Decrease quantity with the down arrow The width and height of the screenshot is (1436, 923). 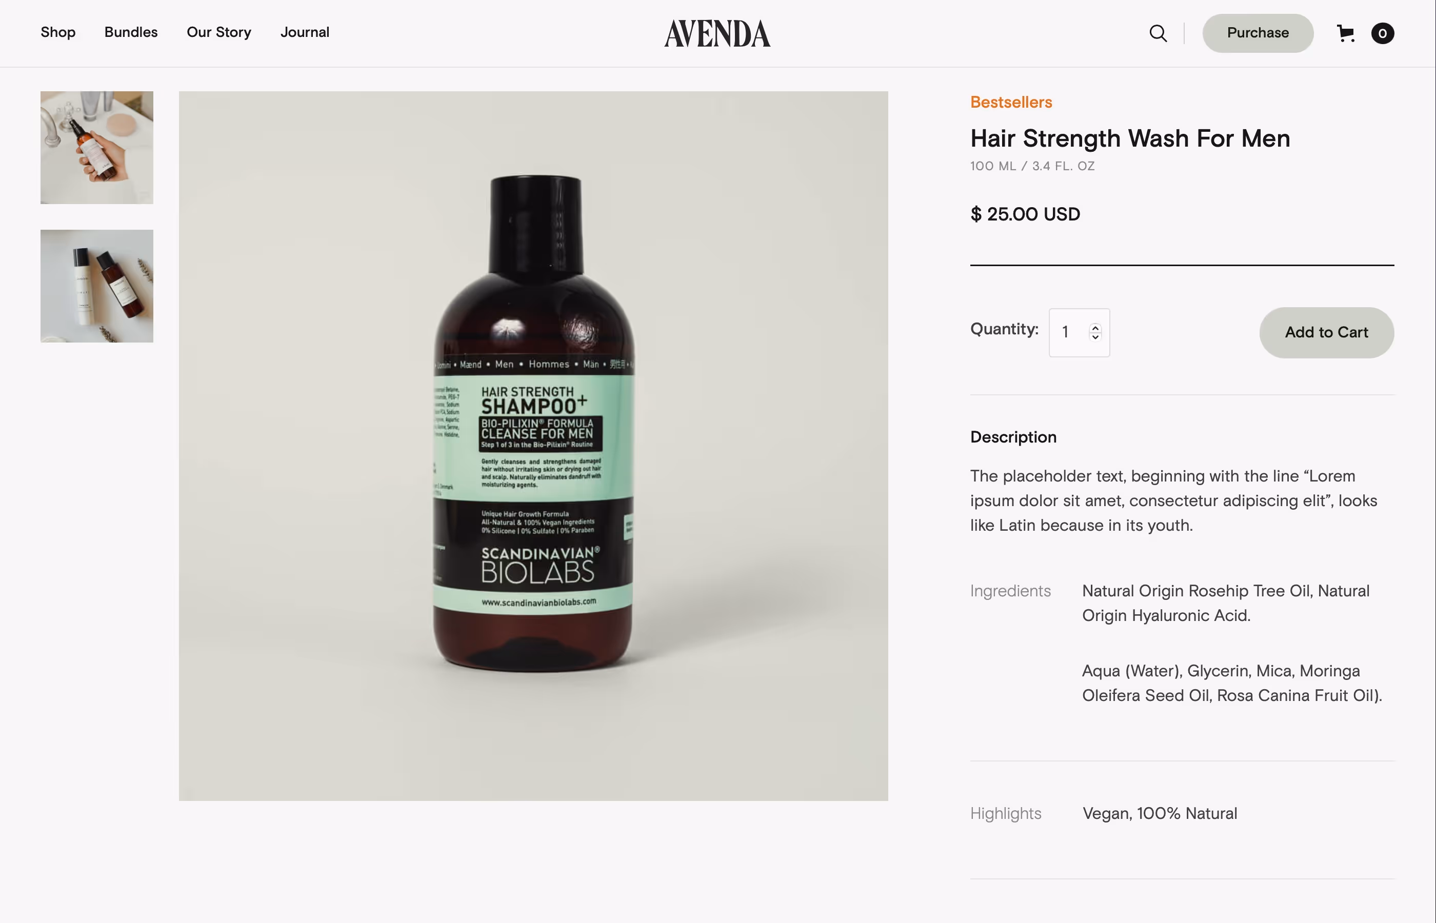click(1095, 337)
